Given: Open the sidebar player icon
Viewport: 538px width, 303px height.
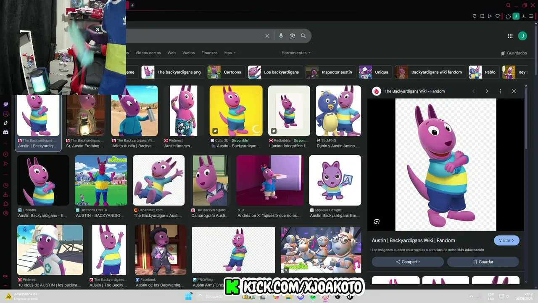Looking at the screenshot, I should [5, 154].
